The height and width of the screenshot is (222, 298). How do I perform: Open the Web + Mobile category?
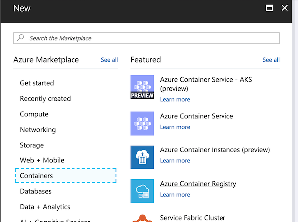(x=42, y=160)
